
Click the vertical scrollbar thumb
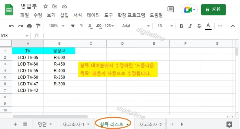237,52
